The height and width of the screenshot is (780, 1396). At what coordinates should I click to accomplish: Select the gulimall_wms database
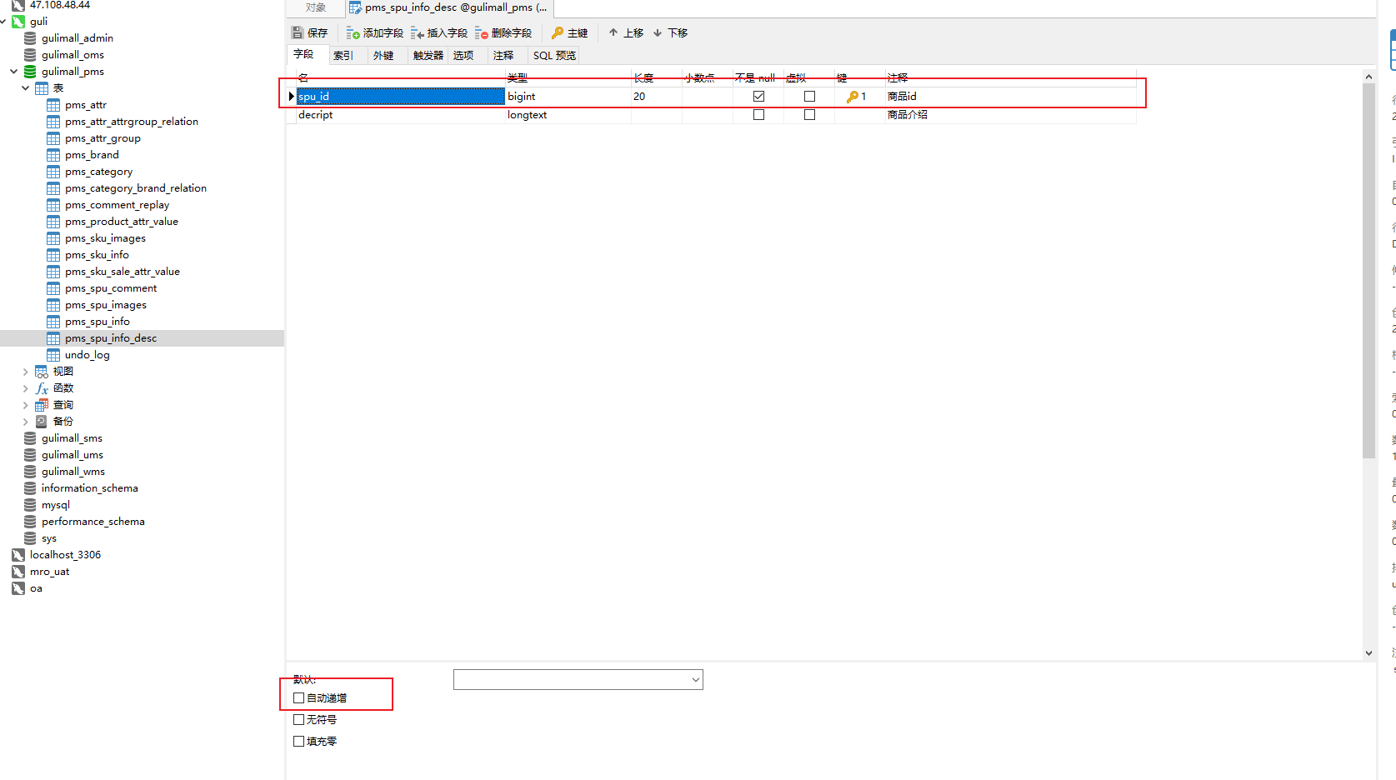click(x=73, y=472)
